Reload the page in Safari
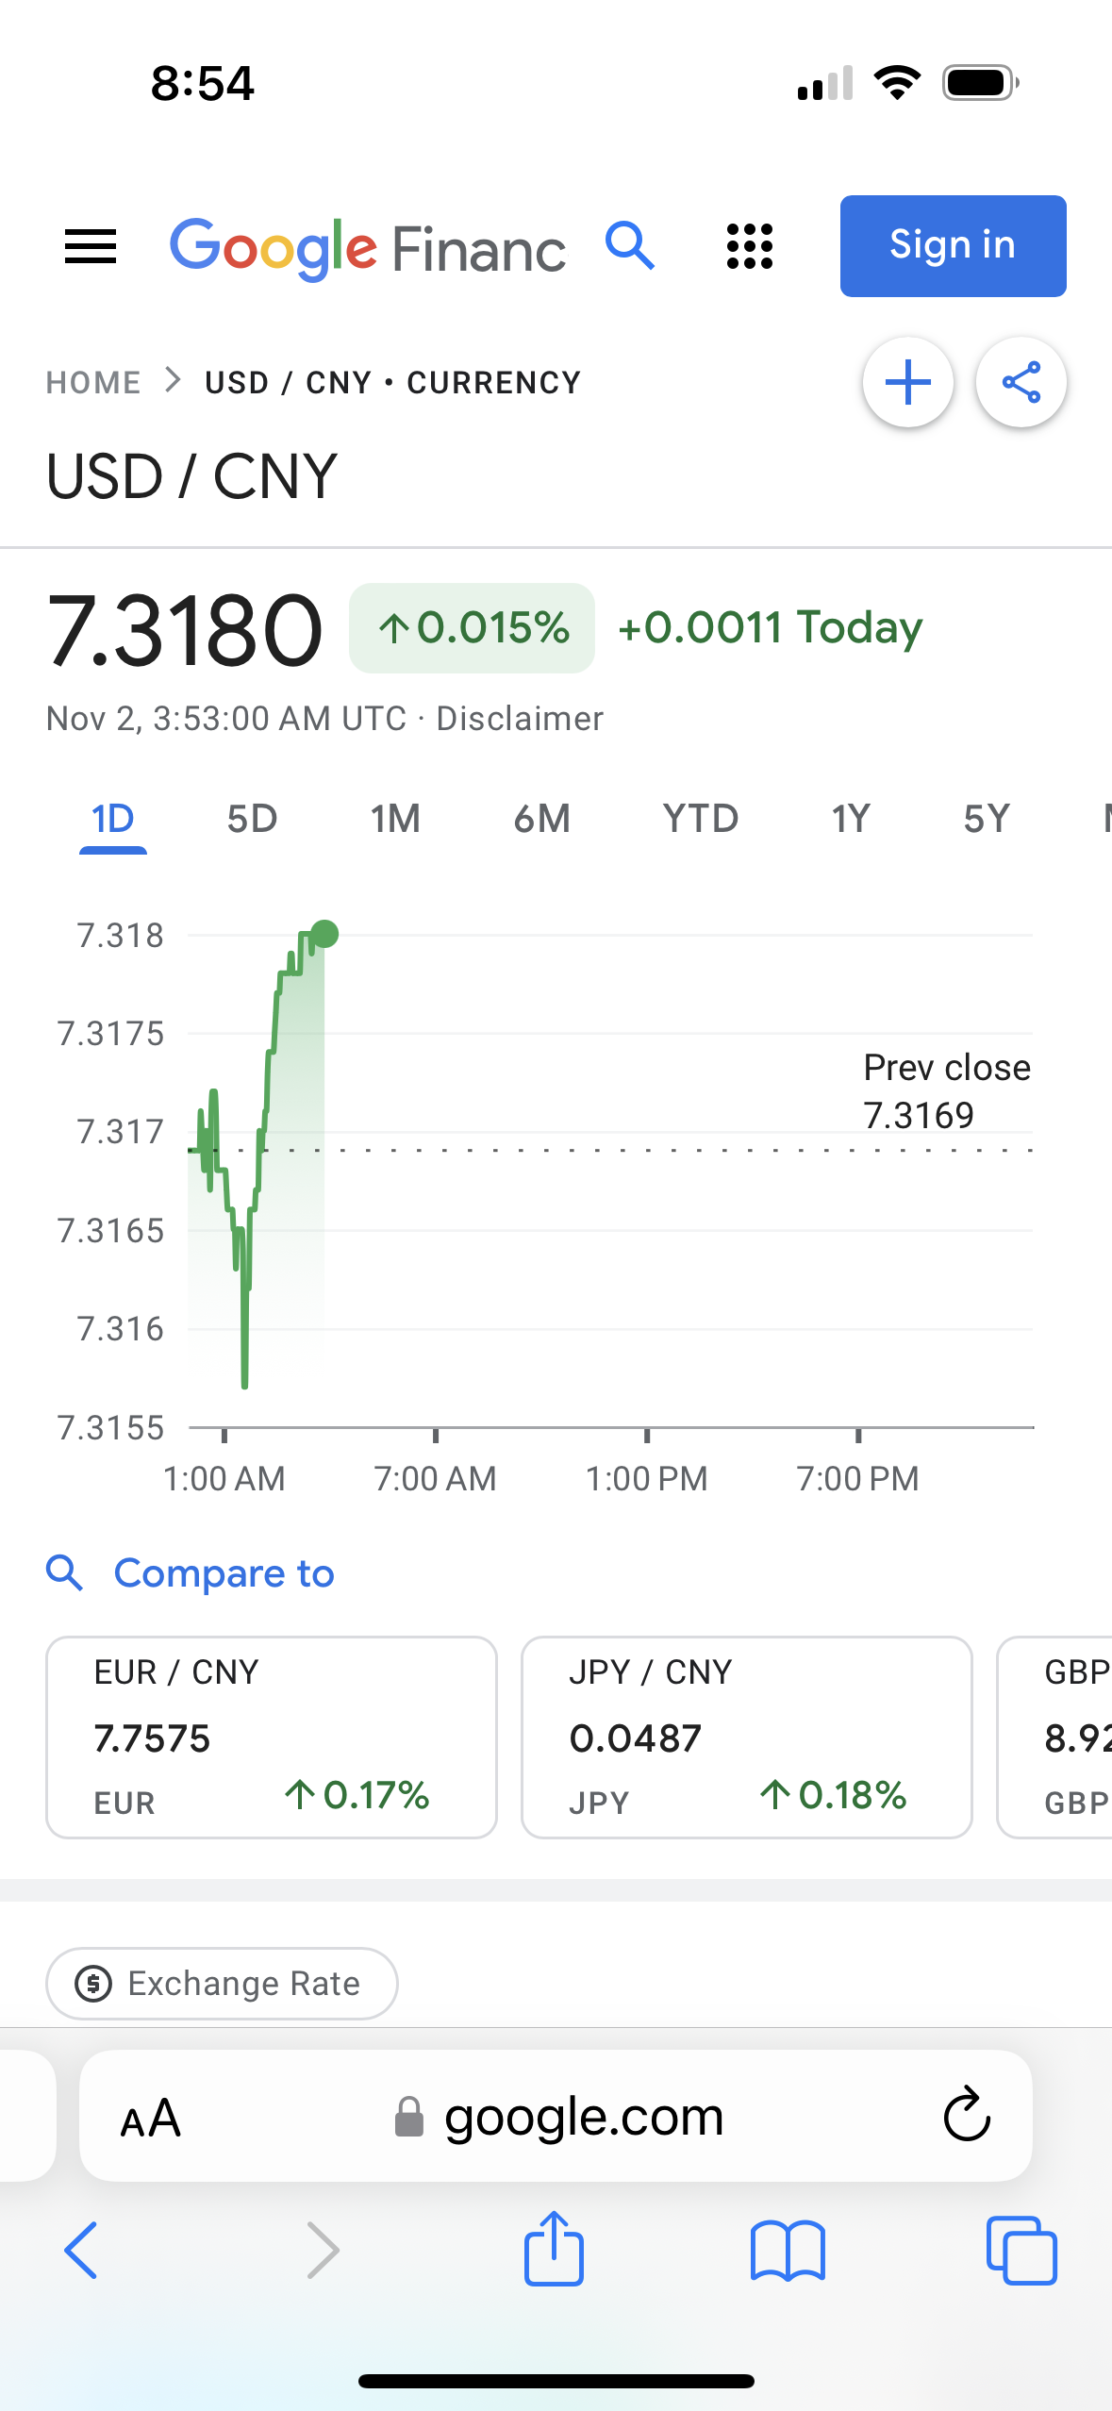The image size is (1112, 2411). (967, 2115)
